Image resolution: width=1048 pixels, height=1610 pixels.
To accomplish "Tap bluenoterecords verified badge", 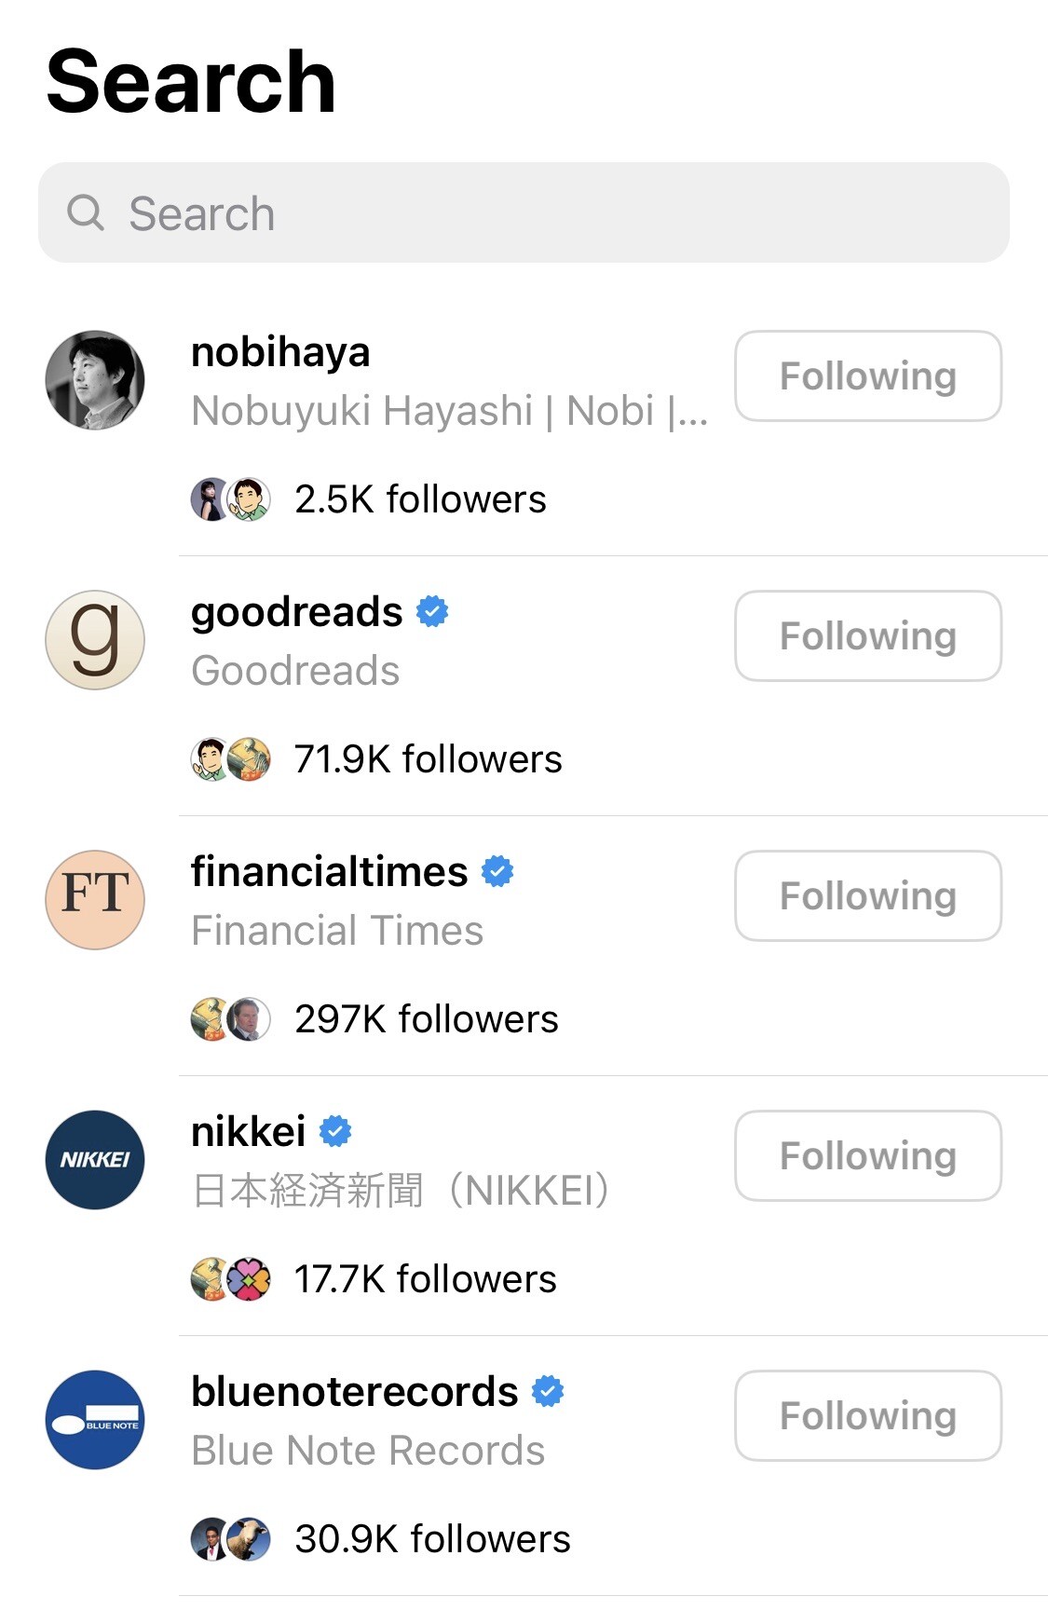I will pos(548,1392).
